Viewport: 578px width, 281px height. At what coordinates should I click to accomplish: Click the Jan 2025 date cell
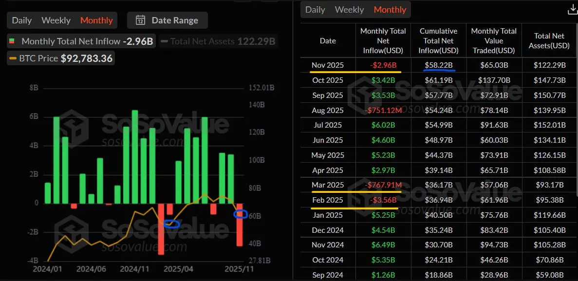328,215
